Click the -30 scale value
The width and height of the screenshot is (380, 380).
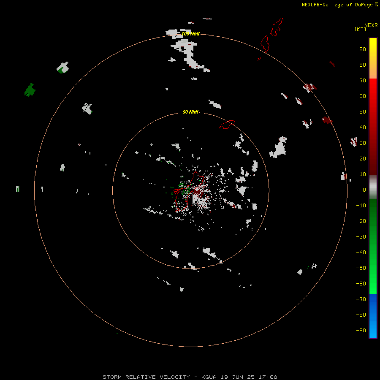click(x=361, y=237)
